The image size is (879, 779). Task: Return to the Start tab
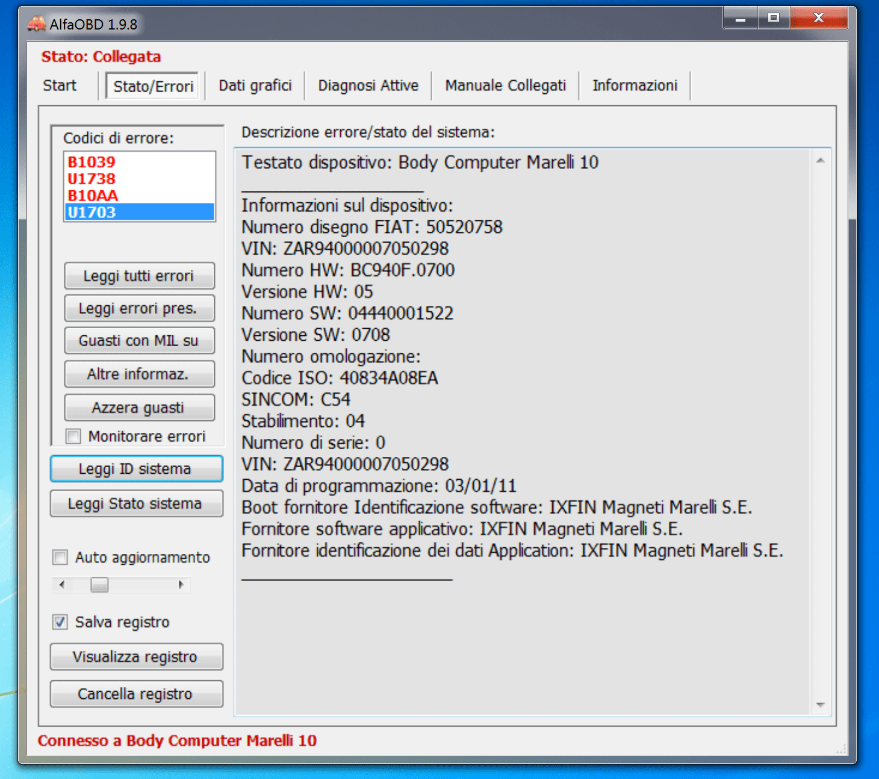click(60, 85)
